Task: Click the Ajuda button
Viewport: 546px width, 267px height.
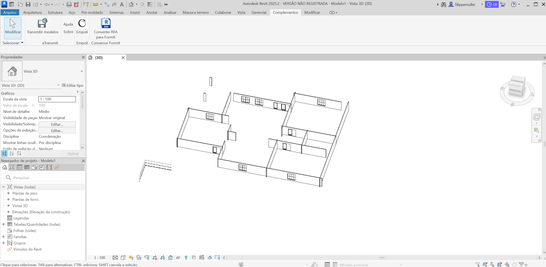Action: tap(68, 24)
